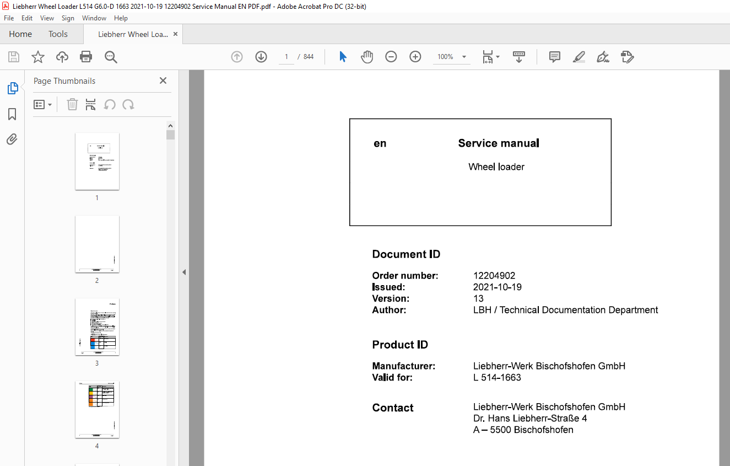Select page 4 thumbnail
The width and height of the screenshot is (730, 466).
[x=97, y=409]
